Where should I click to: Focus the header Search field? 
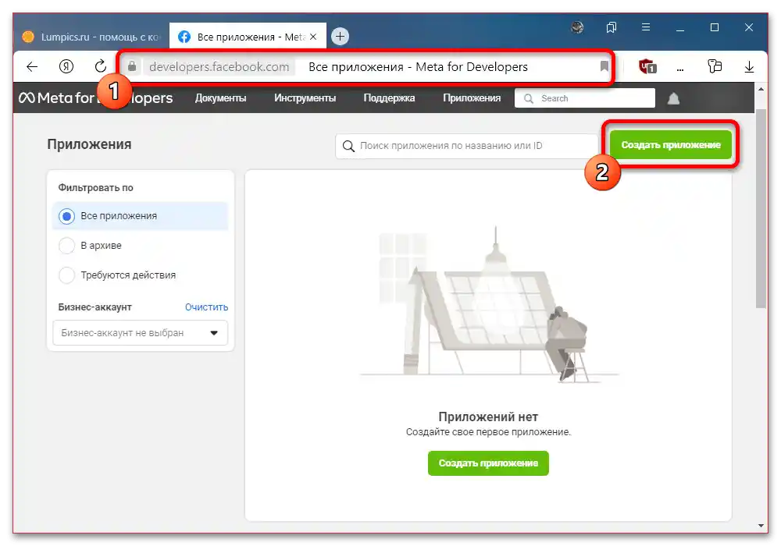pyautogui.click(x=585, y=98)
